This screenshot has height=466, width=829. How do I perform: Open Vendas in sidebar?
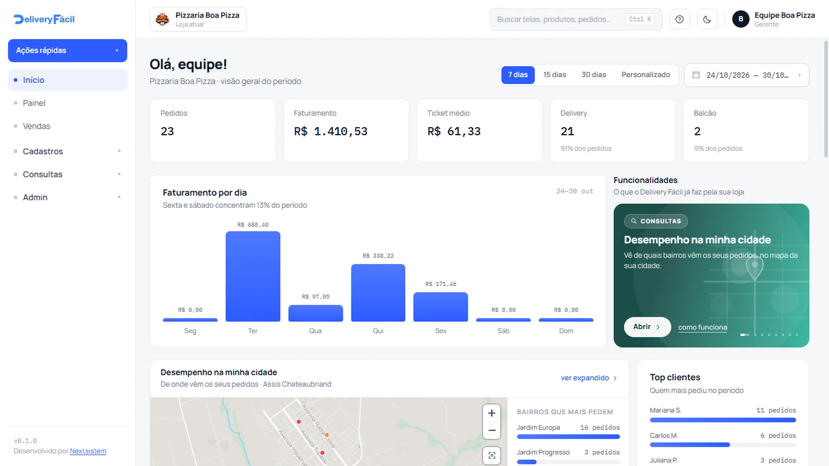pyautogui.click(x=68, y=126)
